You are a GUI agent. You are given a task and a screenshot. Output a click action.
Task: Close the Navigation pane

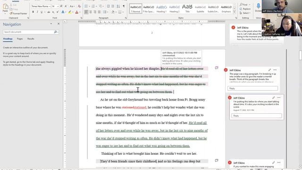tap(59, 24)
